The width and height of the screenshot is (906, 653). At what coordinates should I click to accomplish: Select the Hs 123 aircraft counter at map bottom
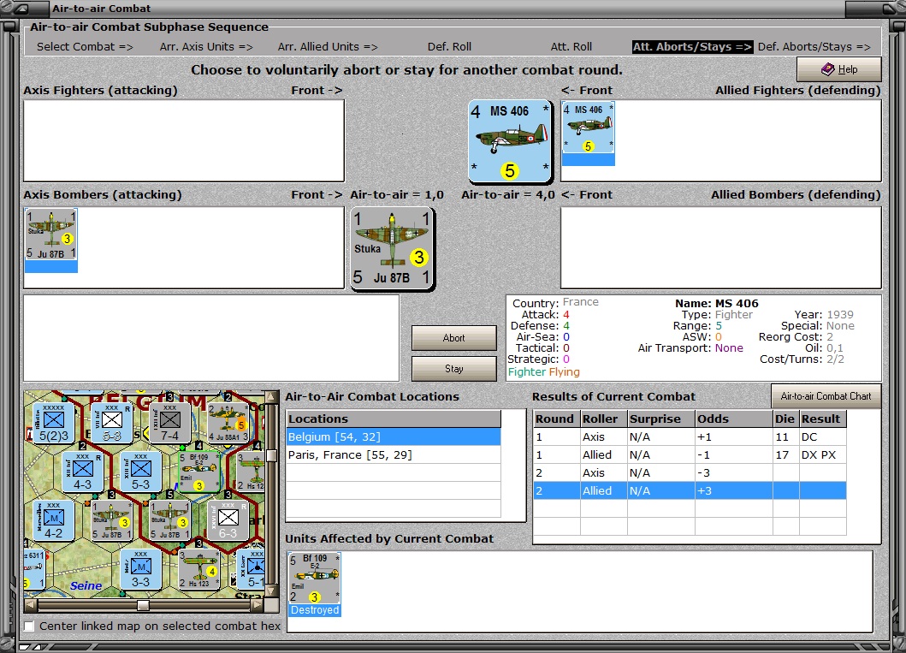click(x=198, y=569)
